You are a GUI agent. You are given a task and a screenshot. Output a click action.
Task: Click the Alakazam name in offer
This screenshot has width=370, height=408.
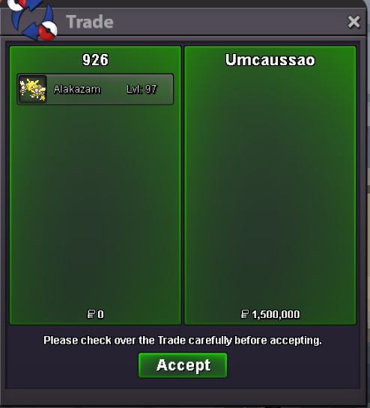click(x=77, y=89)
